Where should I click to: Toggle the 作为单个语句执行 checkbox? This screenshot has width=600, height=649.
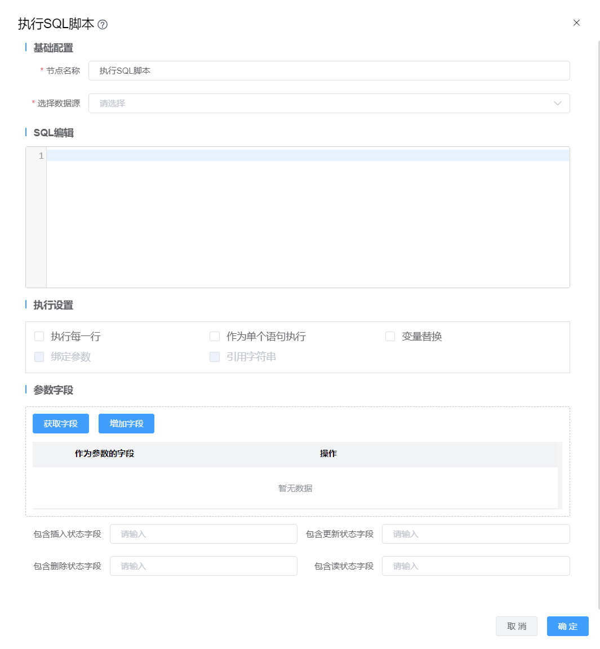(215, 337)
